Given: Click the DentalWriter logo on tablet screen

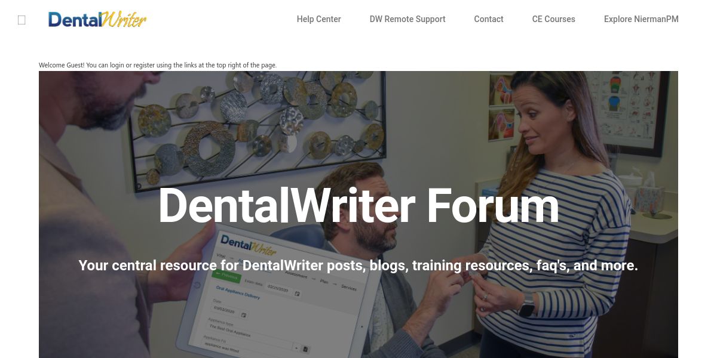Looking at the screenshot, I should (249, 245).
